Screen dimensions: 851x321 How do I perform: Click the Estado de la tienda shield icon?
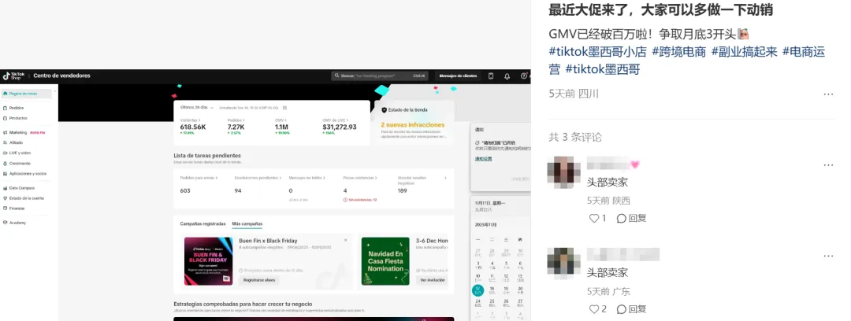tap(385, 110)
